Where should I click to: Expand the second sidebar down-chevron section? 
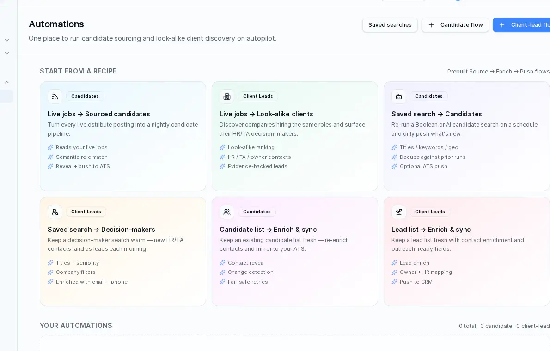coord(6,53)
